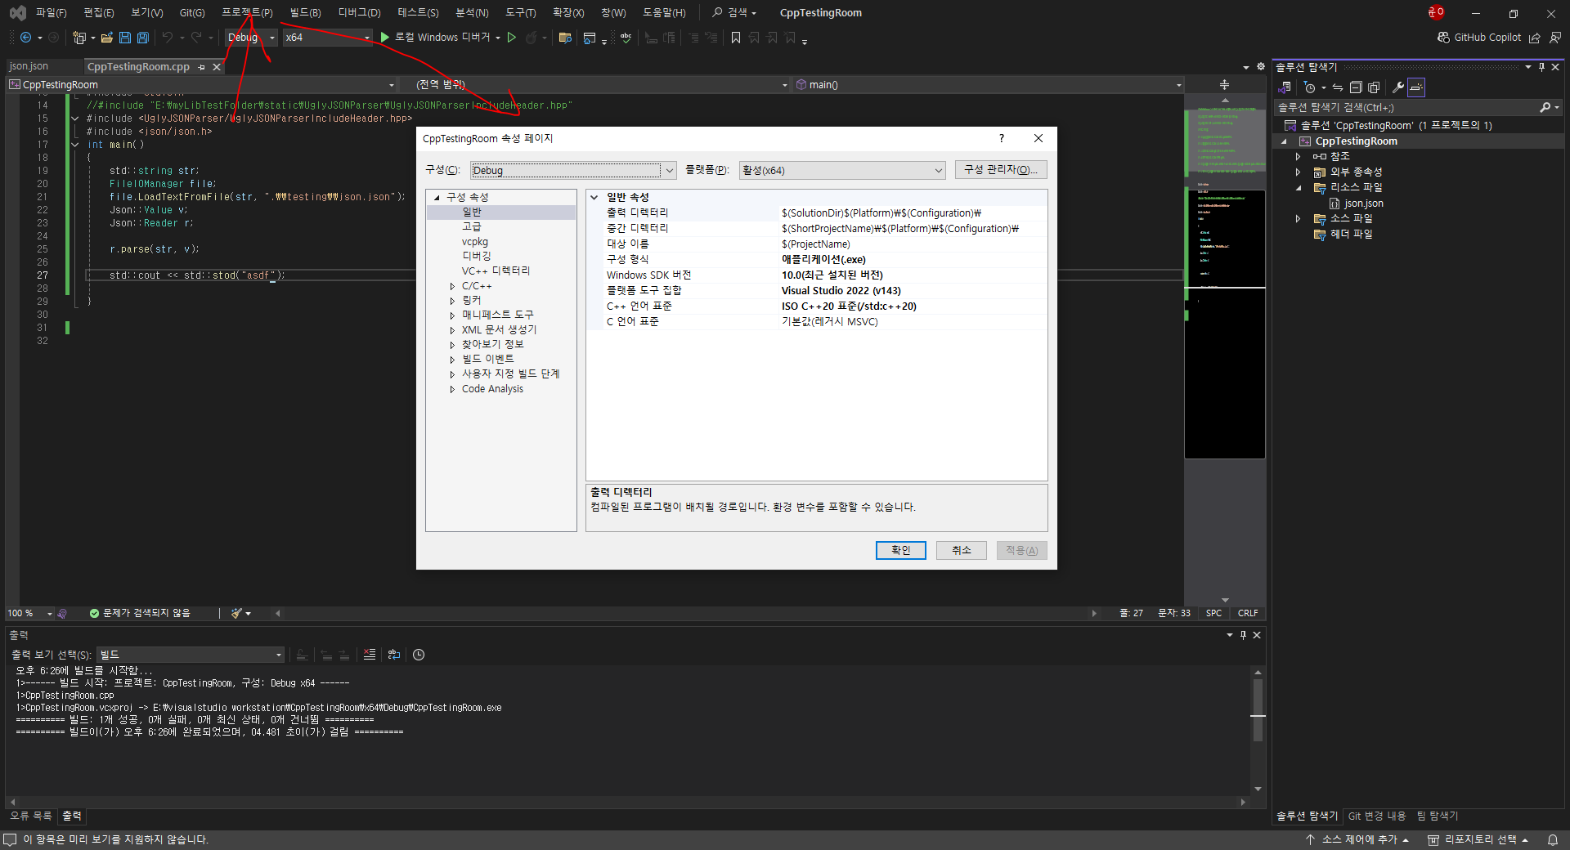Click the 확인 button
This screenshot has height=850, width=1570.
tap(900, 550)
